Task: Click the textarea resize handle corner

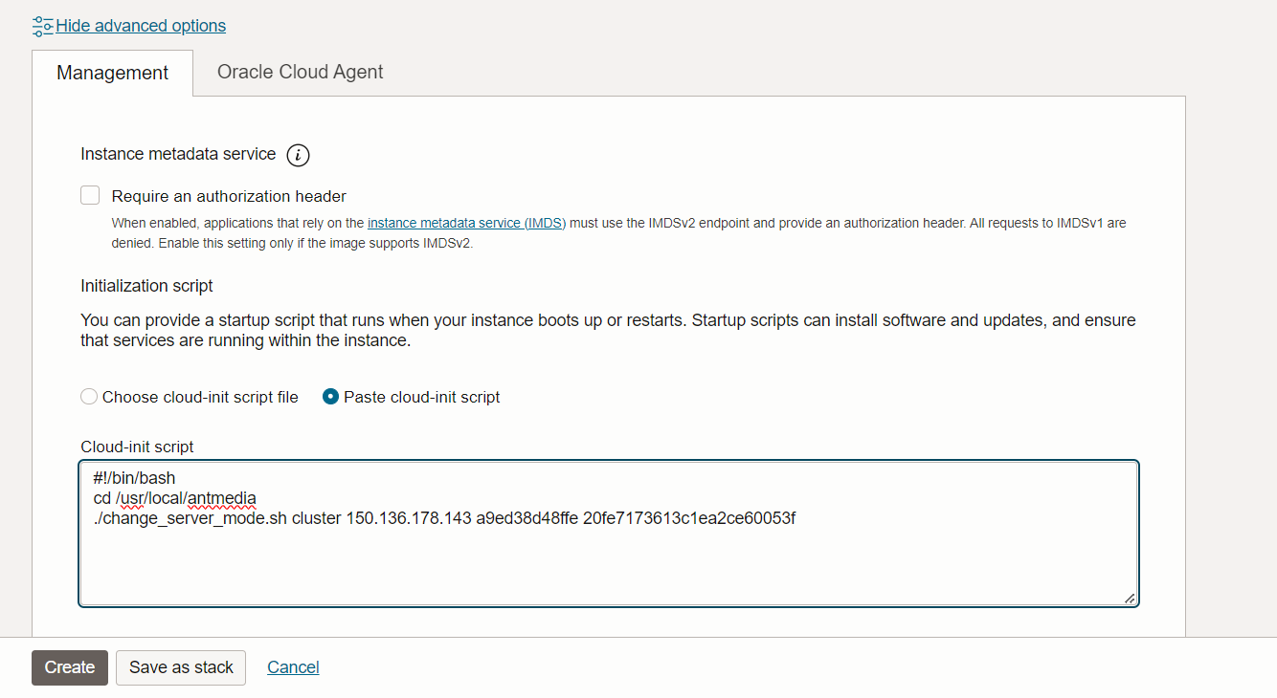Action: point(1130,598)
